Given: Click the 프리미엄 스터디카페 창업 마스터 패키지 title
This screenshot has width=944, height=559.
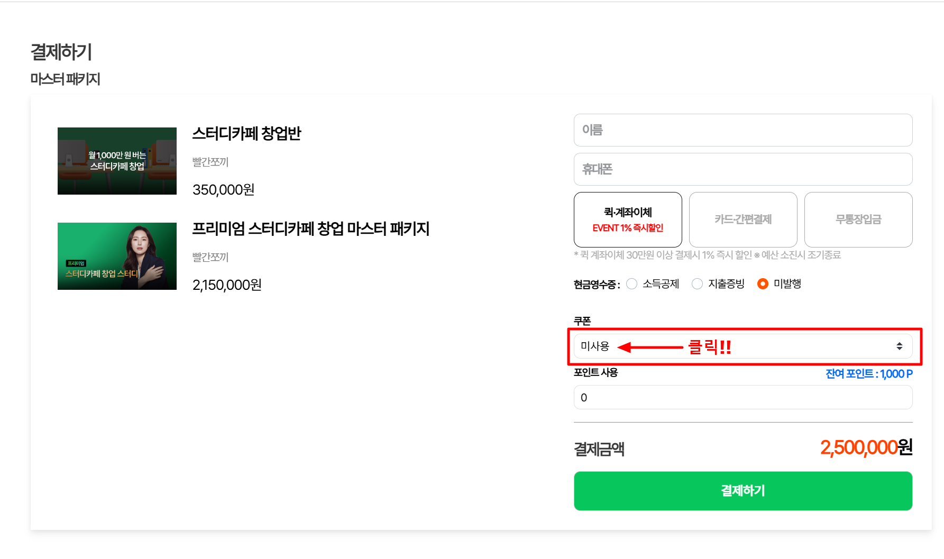Looking at the screenshot, I should pos(310,228).
